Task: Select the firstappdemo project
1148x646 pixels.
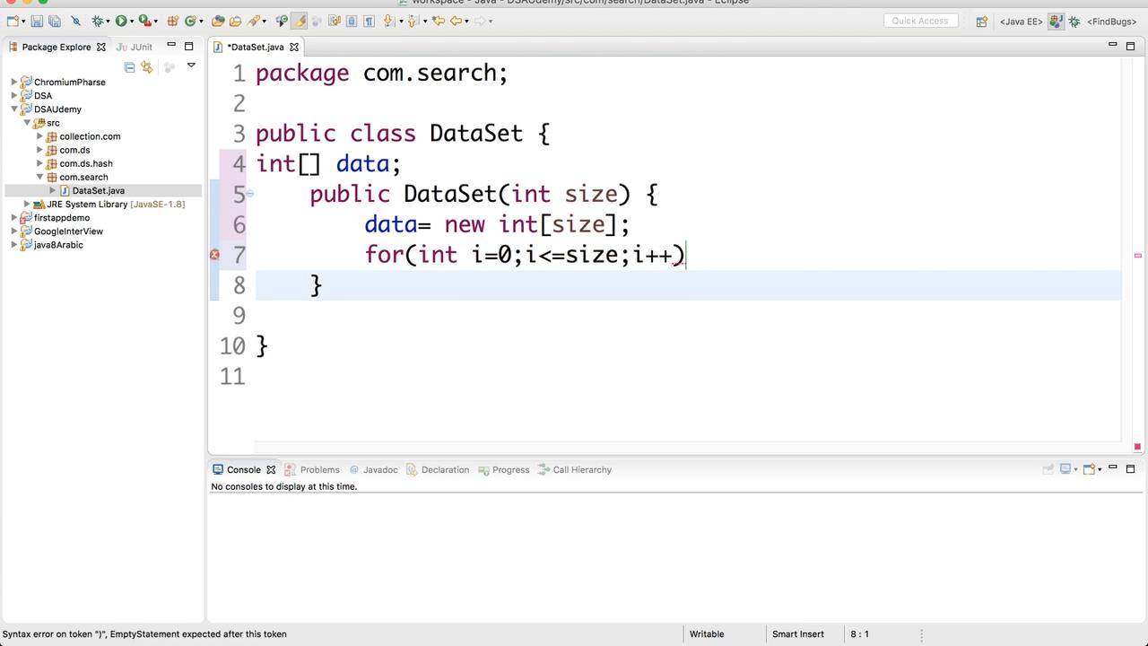Action: pyautogui.click(x=62, y=217)
